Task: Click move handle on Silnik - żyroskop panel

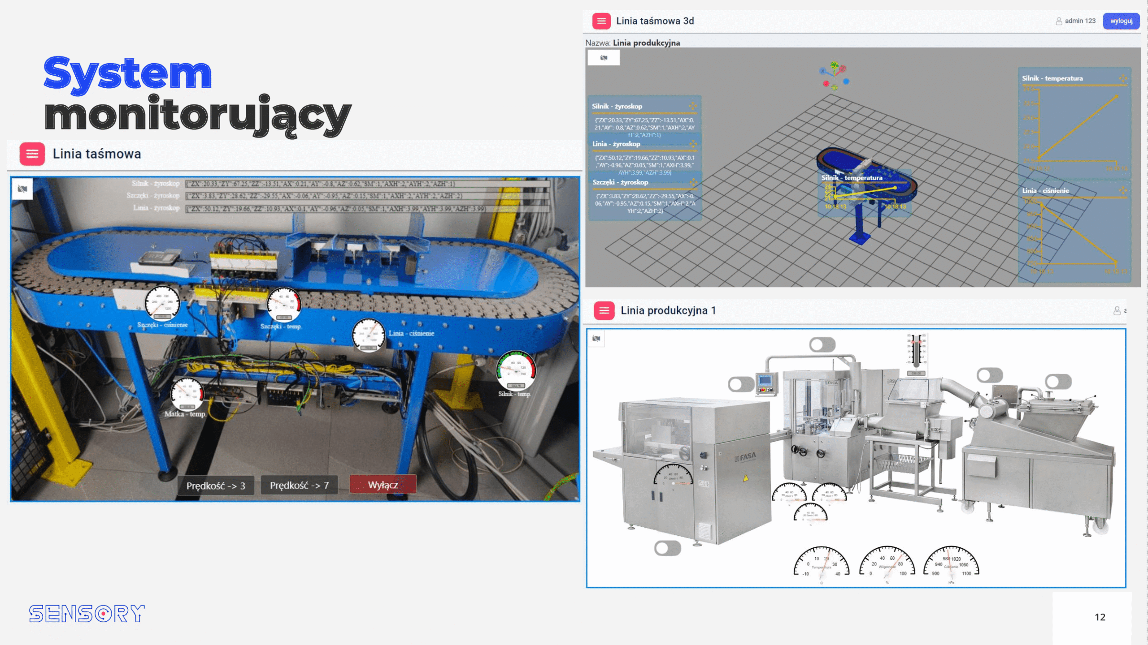Action: 693,106
